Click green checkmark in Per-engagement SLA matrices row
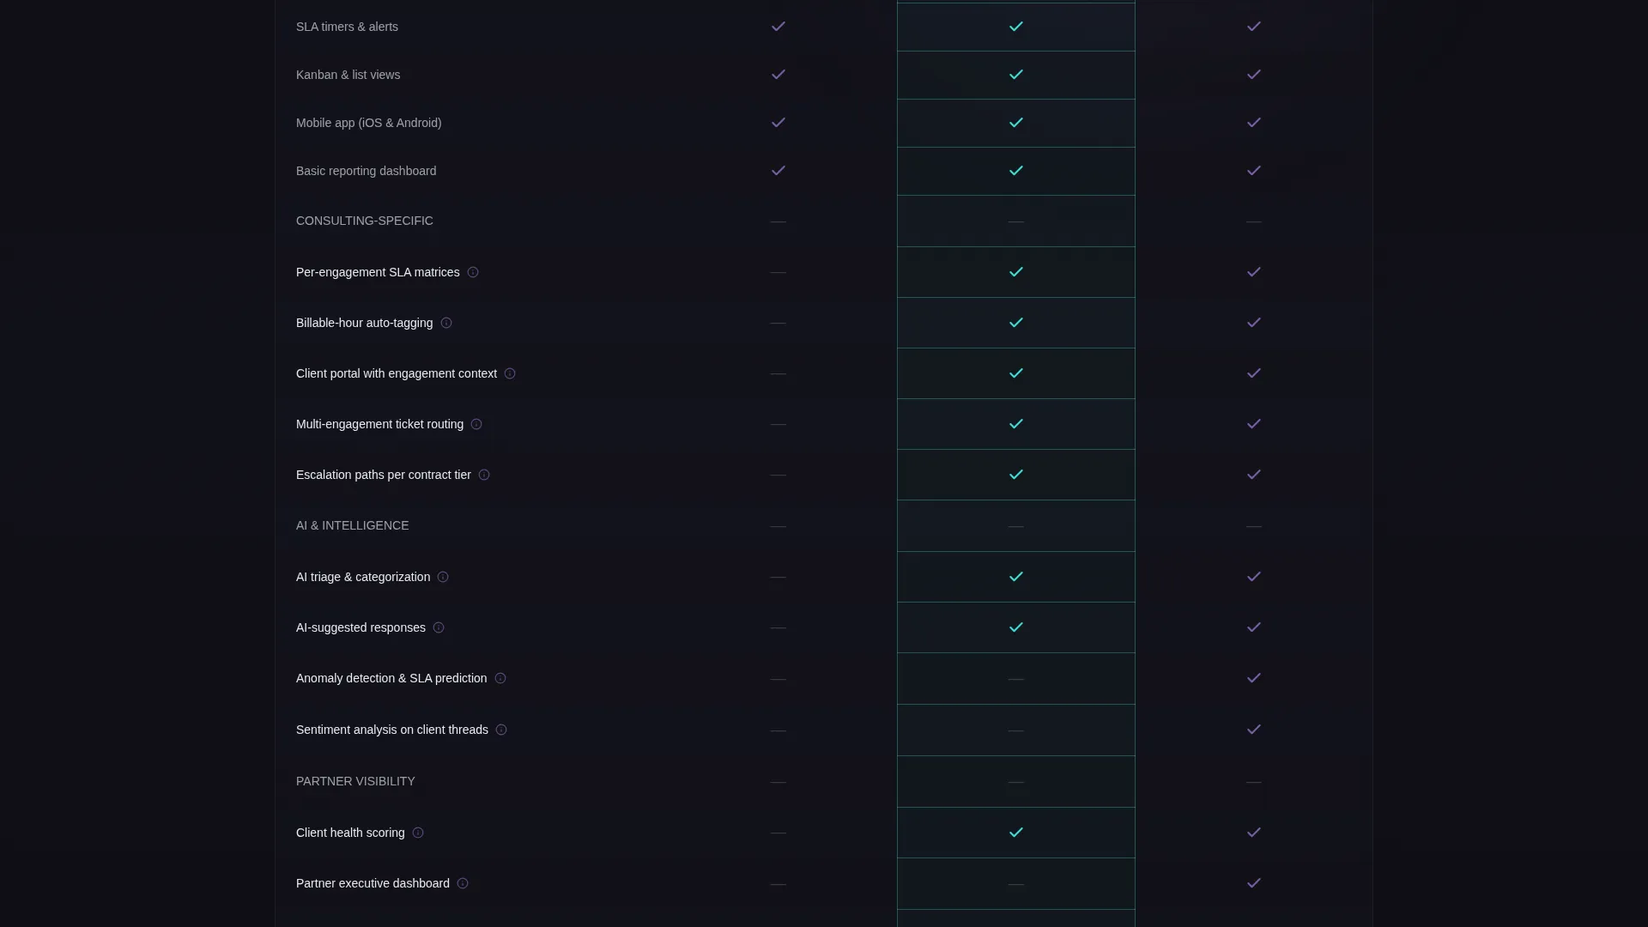1648x927 pixels. point(1016,272)
